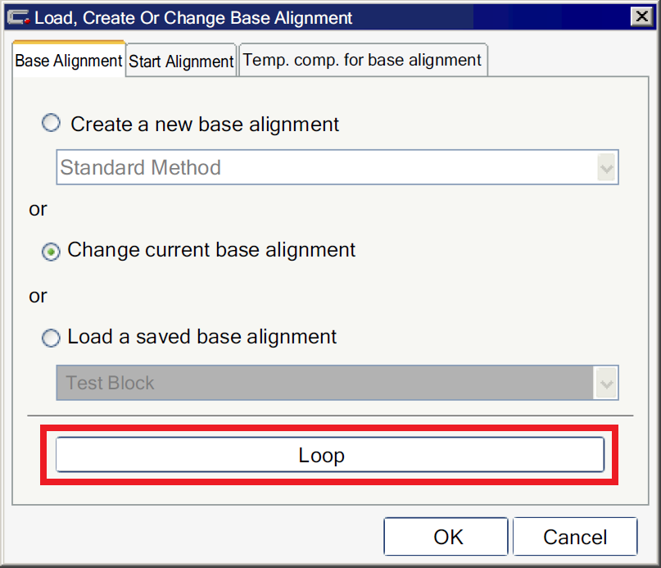Open Temp. comp. for base alignment tab

362,61
